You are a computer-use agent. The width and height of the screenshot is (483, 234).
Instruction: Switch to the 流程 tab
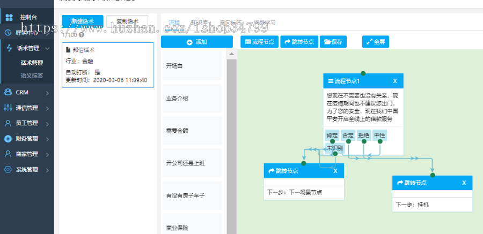174,22
